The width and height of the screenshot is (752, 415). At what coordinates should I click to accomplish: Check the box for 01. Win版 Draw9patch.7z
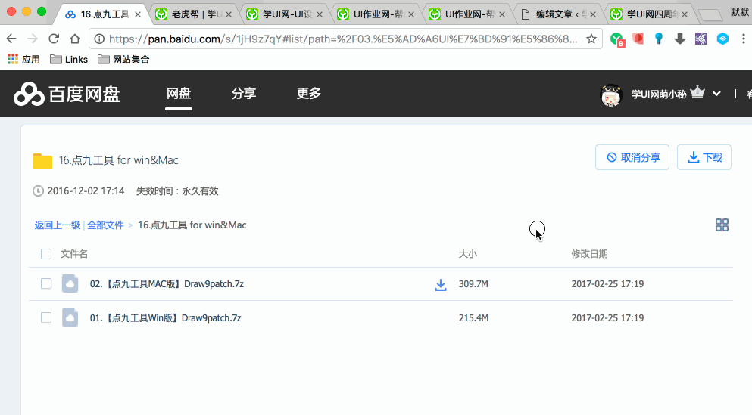(46, 317)
